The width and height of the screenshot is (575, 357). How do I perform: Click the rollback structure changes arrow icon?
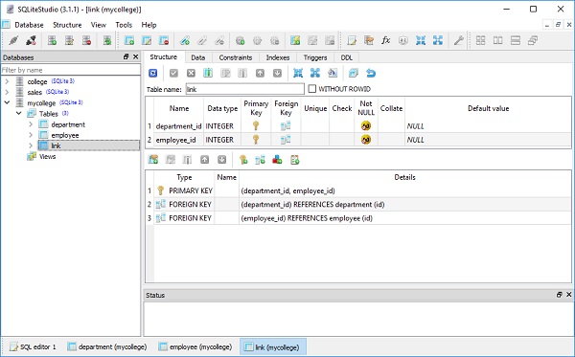(x=371, y=74)
